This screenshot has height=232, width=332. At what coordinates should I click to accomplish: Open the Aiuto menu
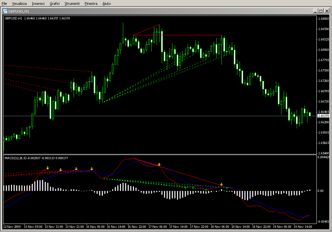pyautogui.click(x=106, y=4)
